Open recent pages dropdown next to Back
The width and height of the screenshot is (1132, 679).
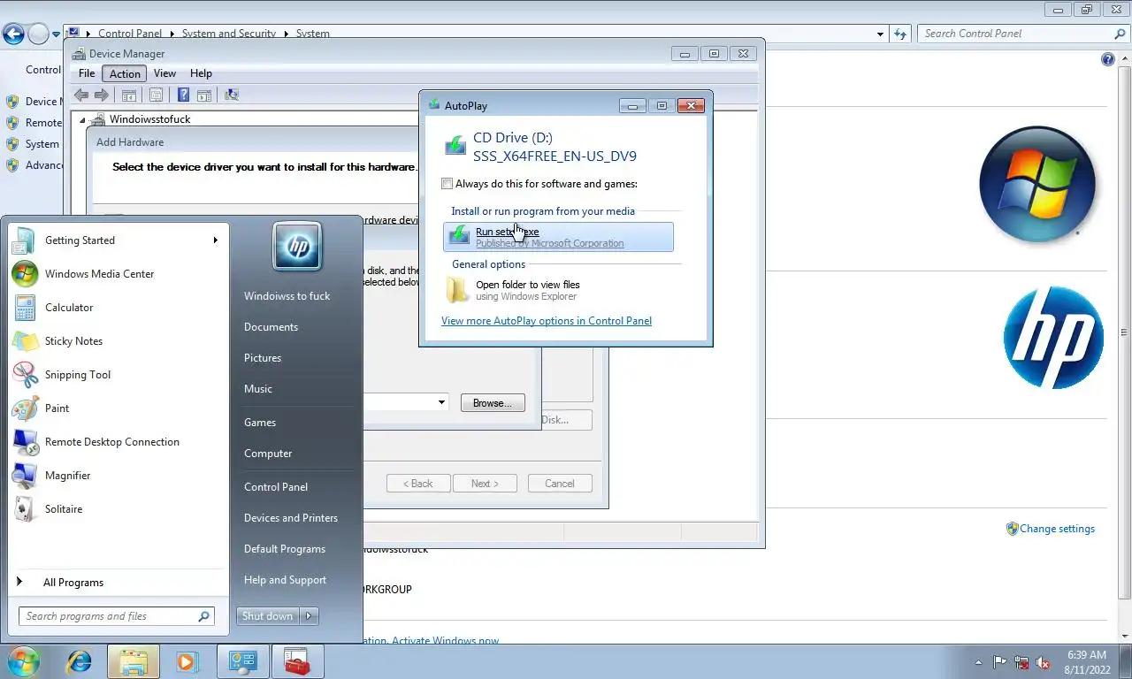pos(57,34)
